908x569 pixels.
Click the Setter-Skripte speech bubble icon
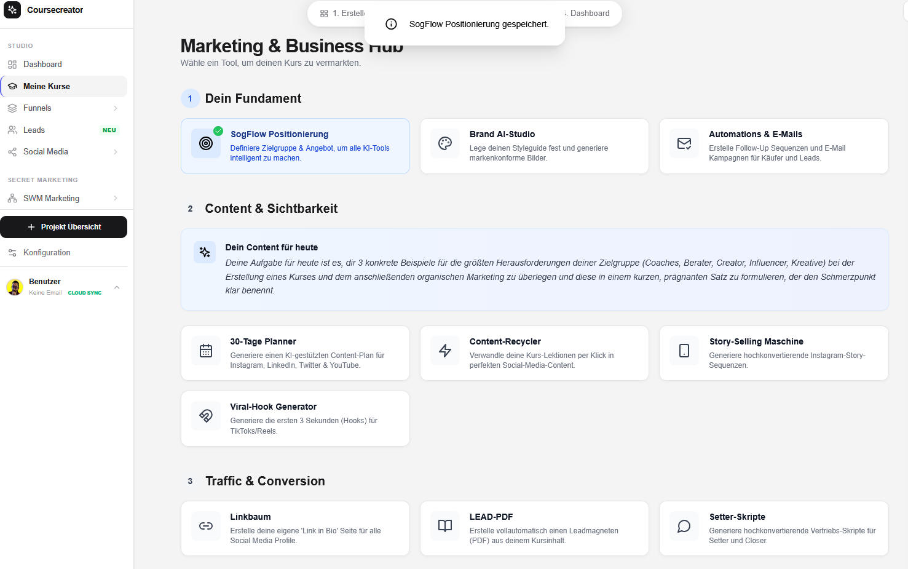(684, 526)
